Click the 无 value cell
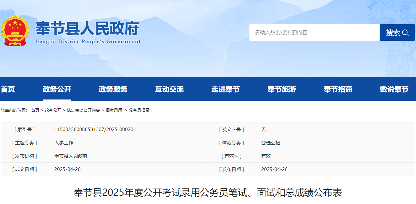 point(335,129)
